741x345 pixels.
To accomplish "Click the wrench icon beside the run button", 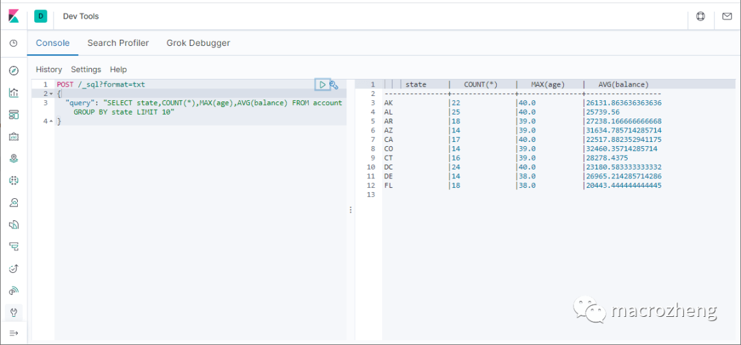I will click(334, 85).
